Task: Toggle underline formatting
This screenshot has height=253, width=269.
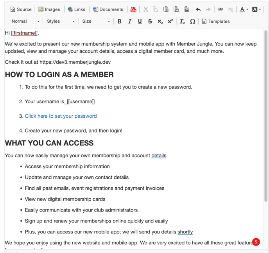Action: click(140, 21)
